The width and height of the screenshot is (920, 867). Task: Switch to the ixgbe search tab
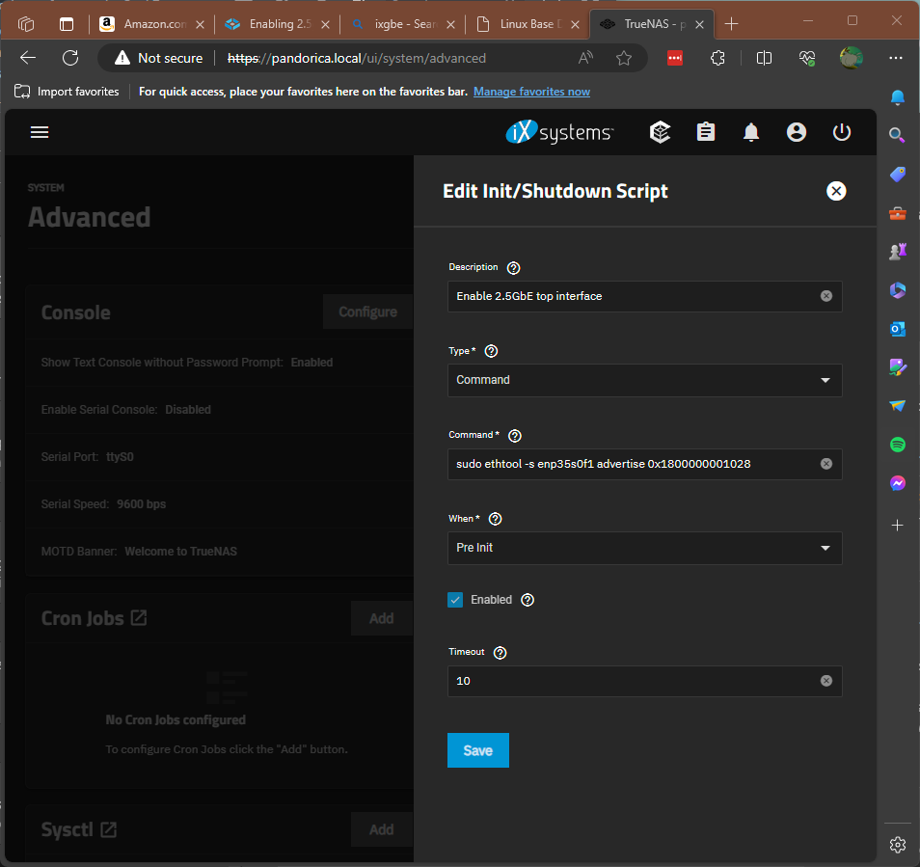[x=402, y=24]
